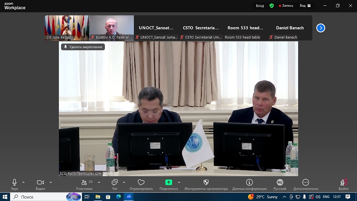This screenshot has height=201, width=357.
Task: Toggle the microphone mute button
Action: click(14, 182)
